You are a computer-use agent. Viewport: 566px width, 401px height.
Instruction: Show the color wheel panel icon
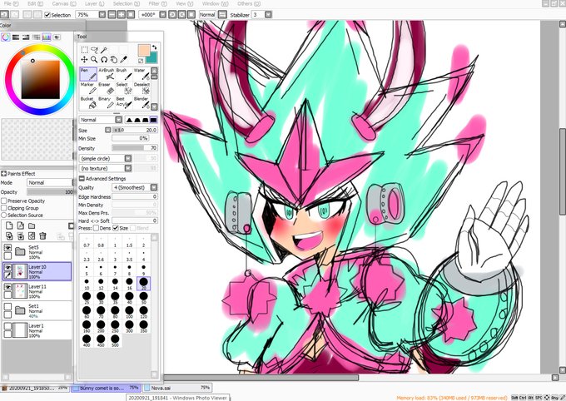[x=6, y=37]
